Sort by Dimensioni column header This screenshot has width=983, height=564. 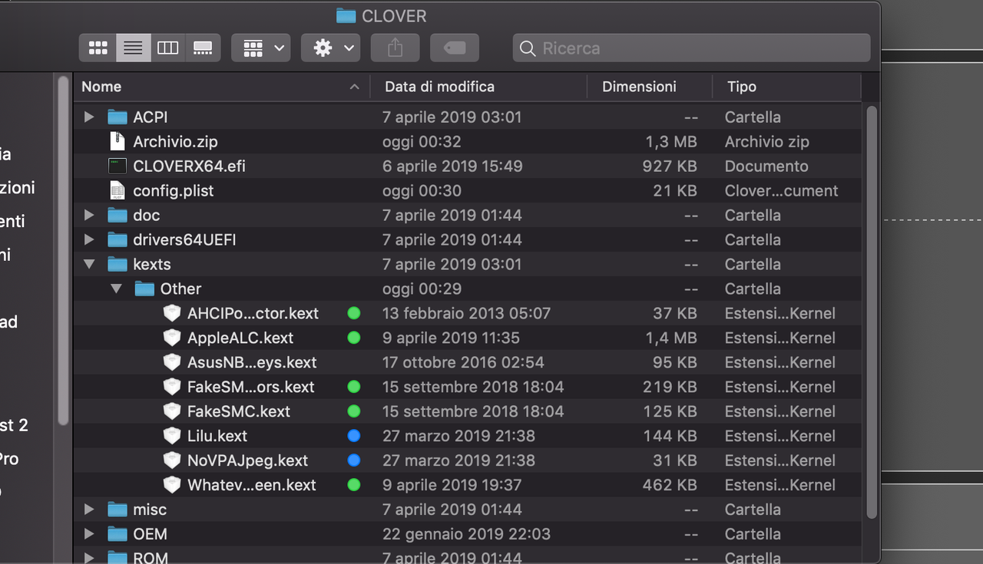point(650,87)
